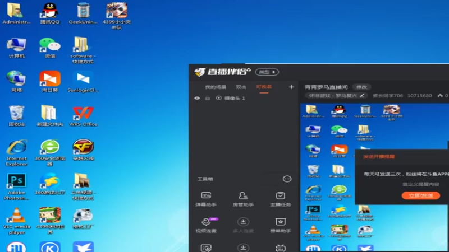Open software 快捷方式 folder on desktop
Screen dimensions: 449x252
point(83,50)
